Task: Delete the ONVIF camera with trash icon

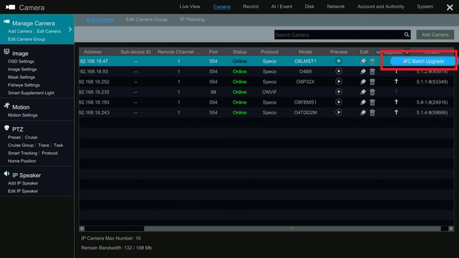Action: pos(373,92)
